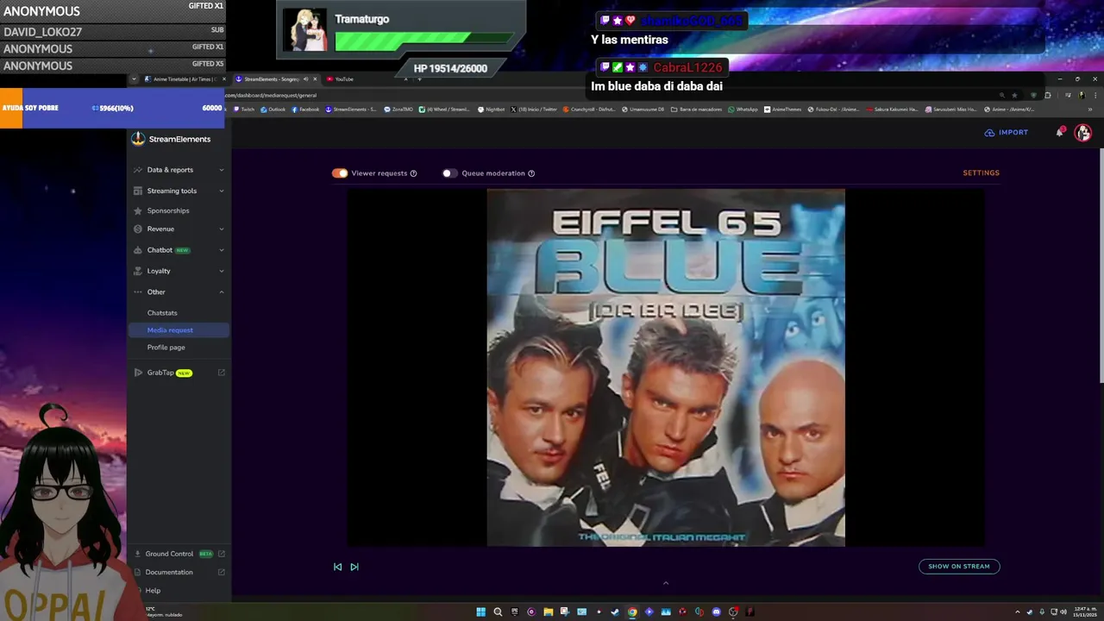Screen dimensions: 1104x621
Task: Expand the queue panel with up chevron
Action: point(665,583)
